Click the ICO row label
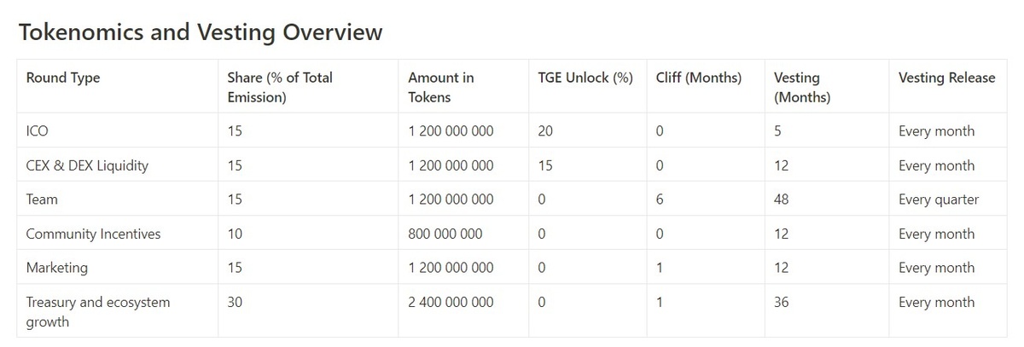This screenshot has height=347, width=1024. pos(37,131)
